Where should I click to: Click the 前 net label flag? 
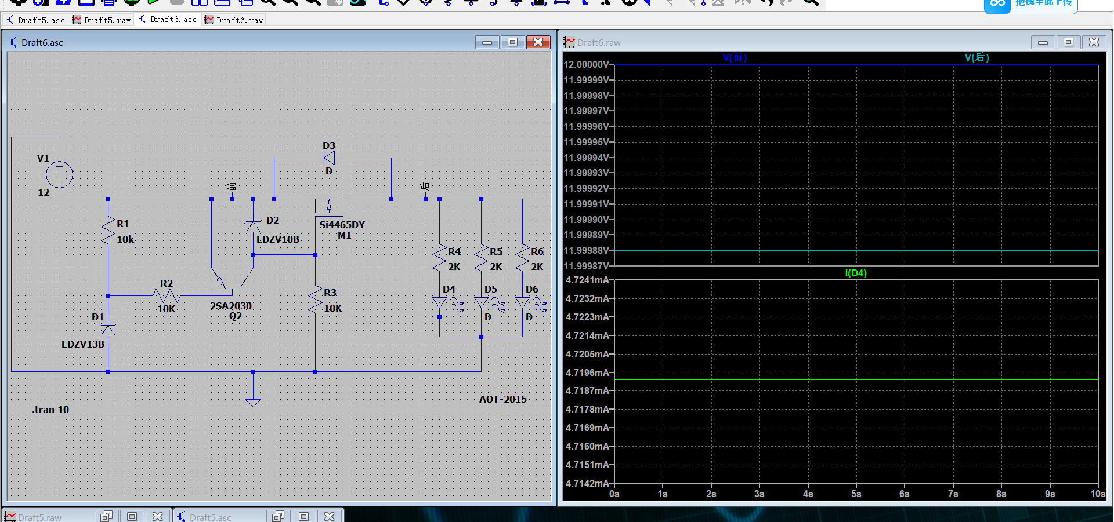[232, 187]
